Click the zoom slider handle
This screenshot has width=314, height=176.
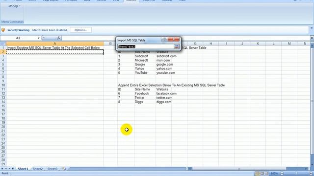point(296,174)
